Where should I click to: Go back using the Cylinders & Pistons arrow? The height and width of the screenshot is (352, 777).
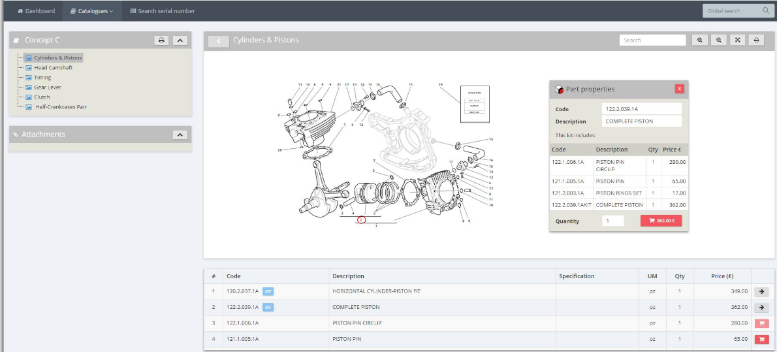(219, 41)
